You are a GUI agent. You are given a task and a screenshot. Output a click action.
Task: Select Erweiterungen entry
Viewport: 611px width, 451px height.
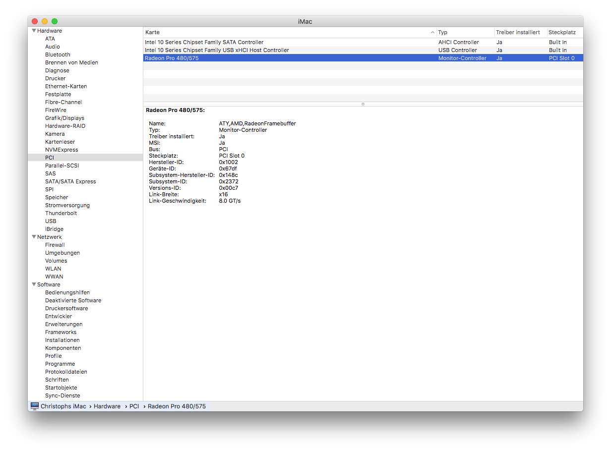[x=63, y=324]
